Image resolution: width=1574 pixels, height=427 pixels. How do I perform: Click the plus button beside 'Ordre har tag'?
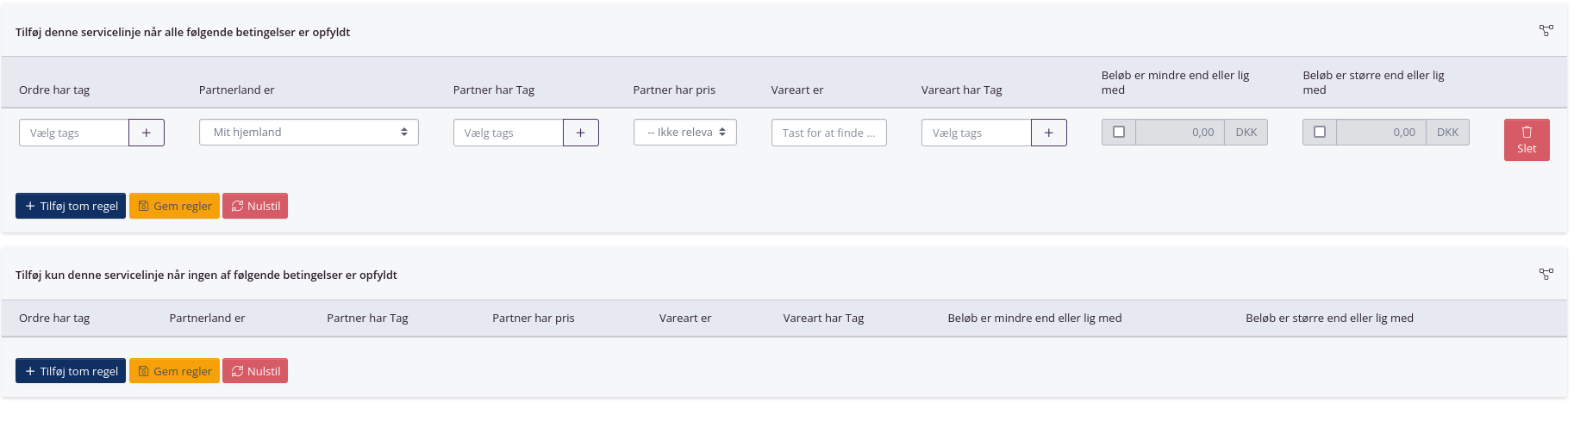tap(147, 133)
